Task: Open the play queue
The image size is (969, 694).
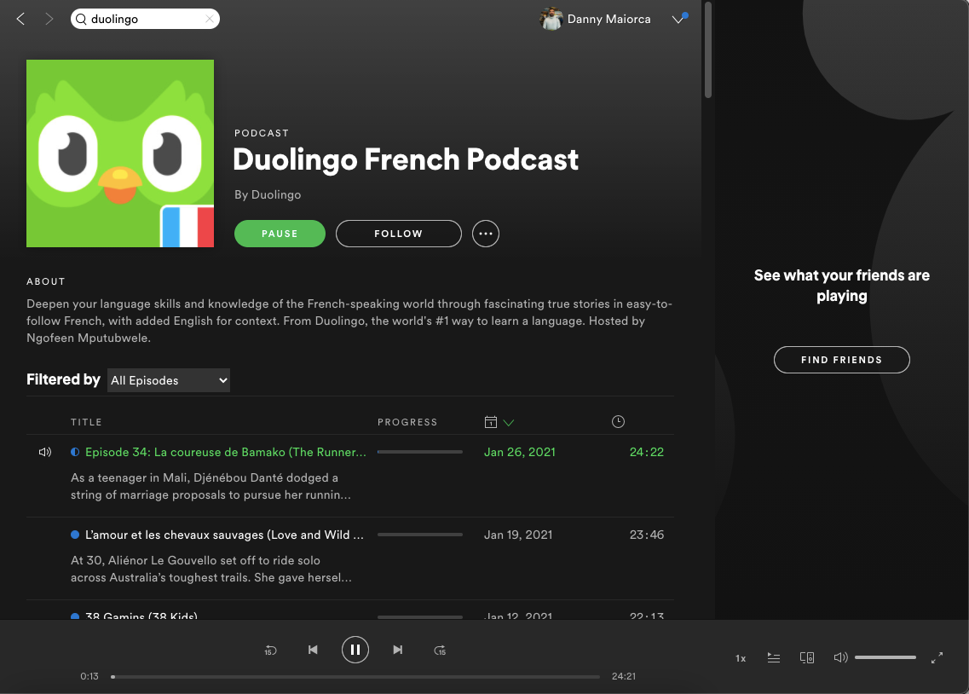Action: [x=774, y=657]
